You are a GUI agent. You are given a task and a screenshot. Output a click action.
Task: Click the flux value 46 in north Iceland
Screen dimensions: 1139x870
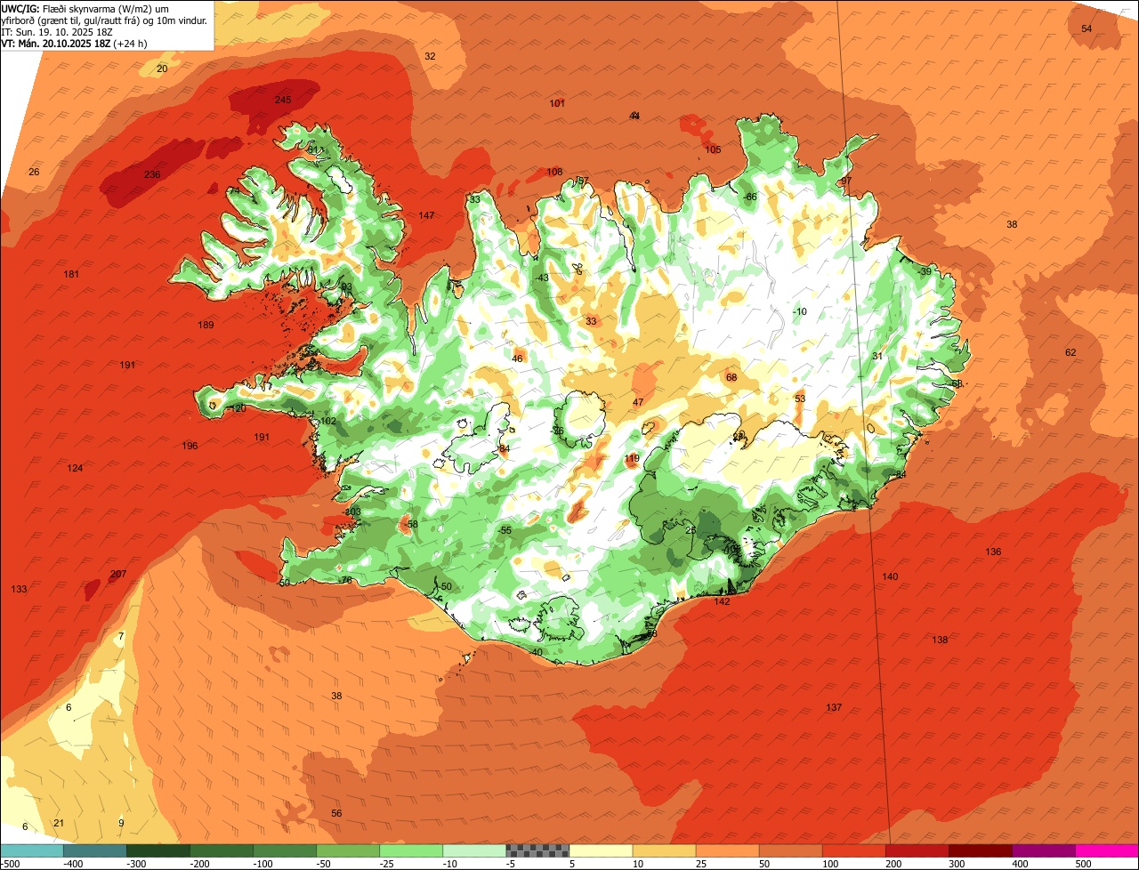coord(517,358)
